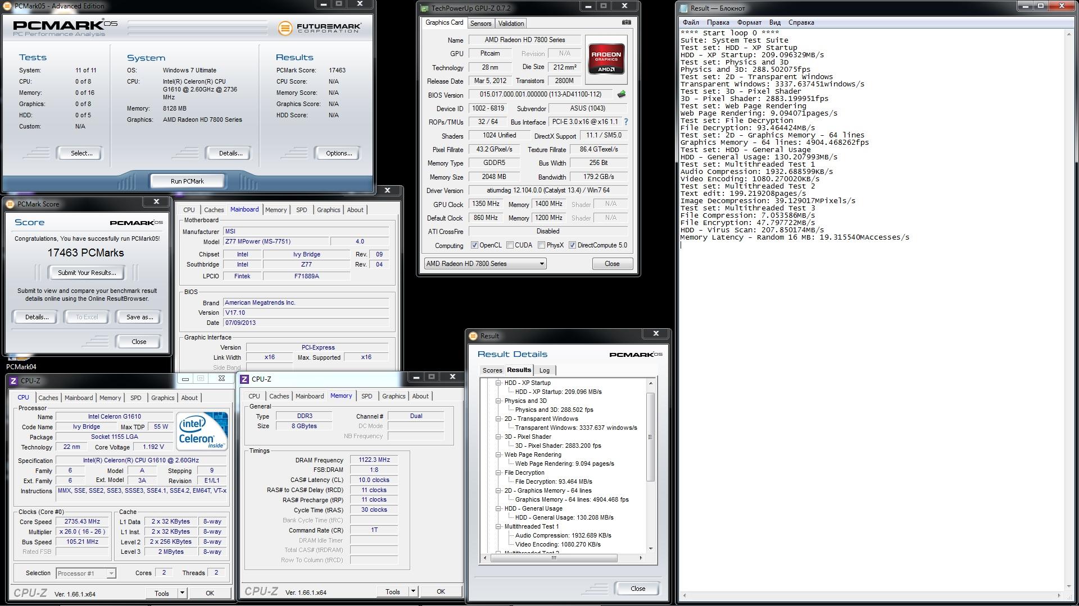Click the purple Z icon of CPU-Z CPU window
Viewport: 1079px width, 606px height.
point(13,380)
